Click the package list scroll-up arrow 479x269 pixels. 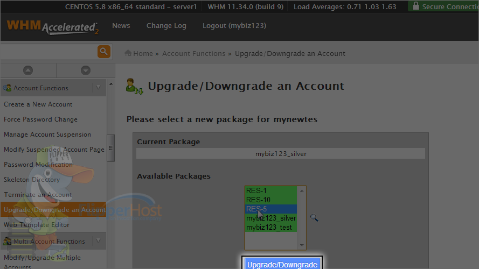(302, 191)
